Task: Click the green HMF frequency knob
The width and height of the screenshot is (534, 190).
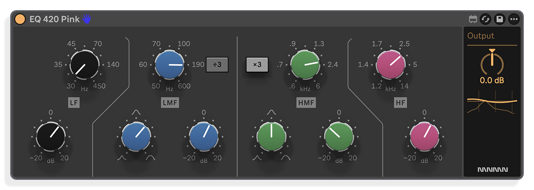Action: tap(305, 65)
